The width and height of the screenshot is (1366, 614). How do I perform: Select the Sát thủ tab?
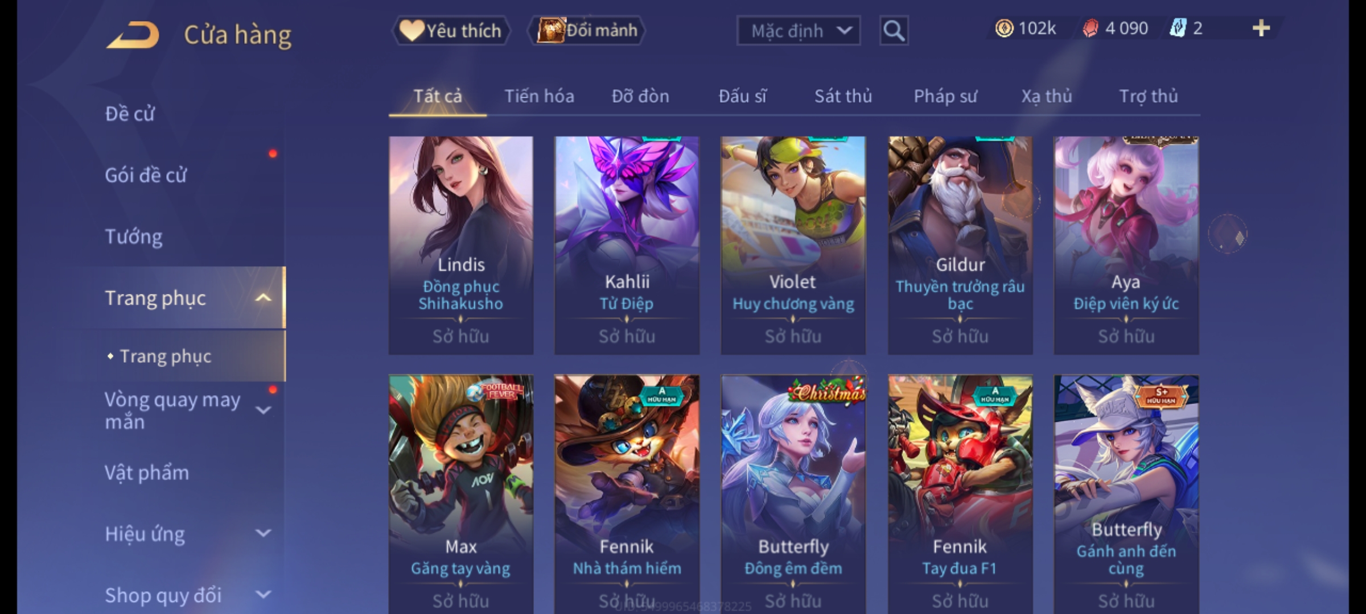point(843,96)
